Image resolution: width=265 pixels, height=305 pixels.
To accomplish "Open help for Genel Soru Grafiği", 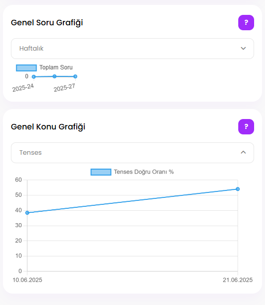I will click(246, 22).
